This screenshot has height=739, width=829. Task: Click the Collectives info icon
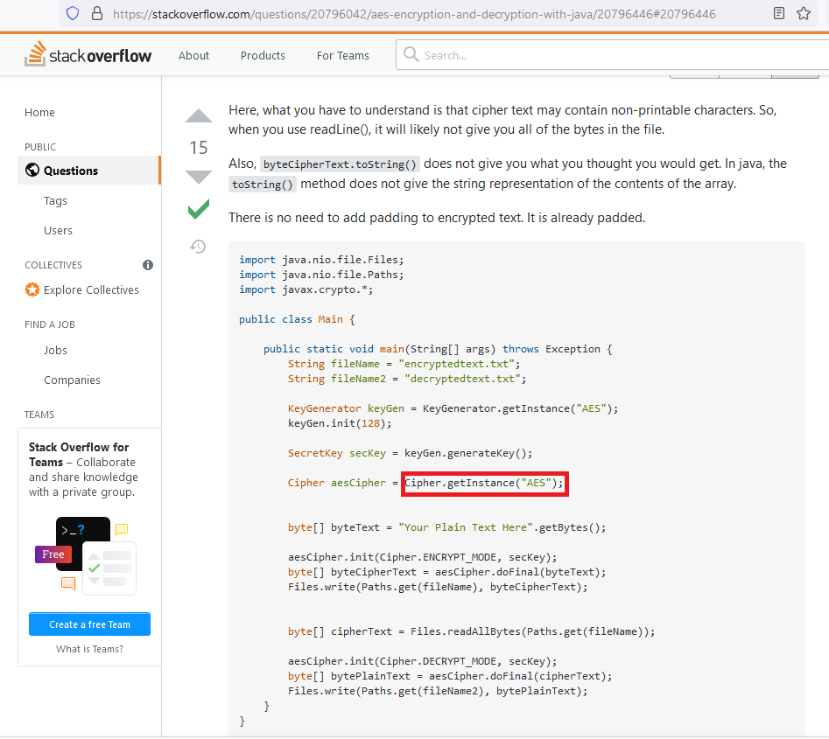click(148, 265)
